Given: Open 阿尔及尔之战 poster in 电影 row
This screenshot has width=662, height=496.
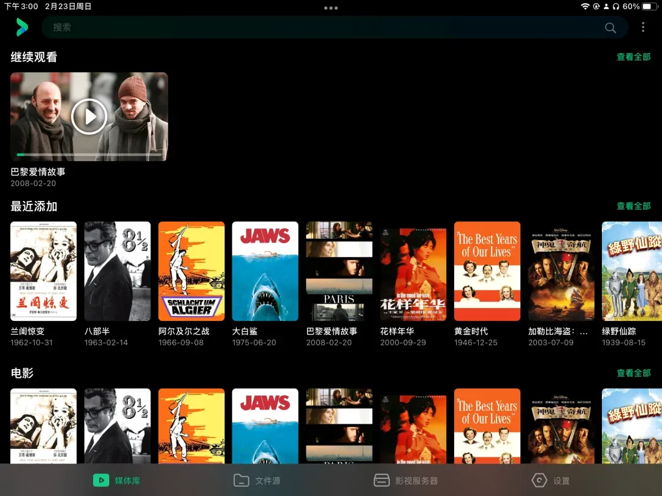Looking at the screenshot, I should click(x=191, y=426).
